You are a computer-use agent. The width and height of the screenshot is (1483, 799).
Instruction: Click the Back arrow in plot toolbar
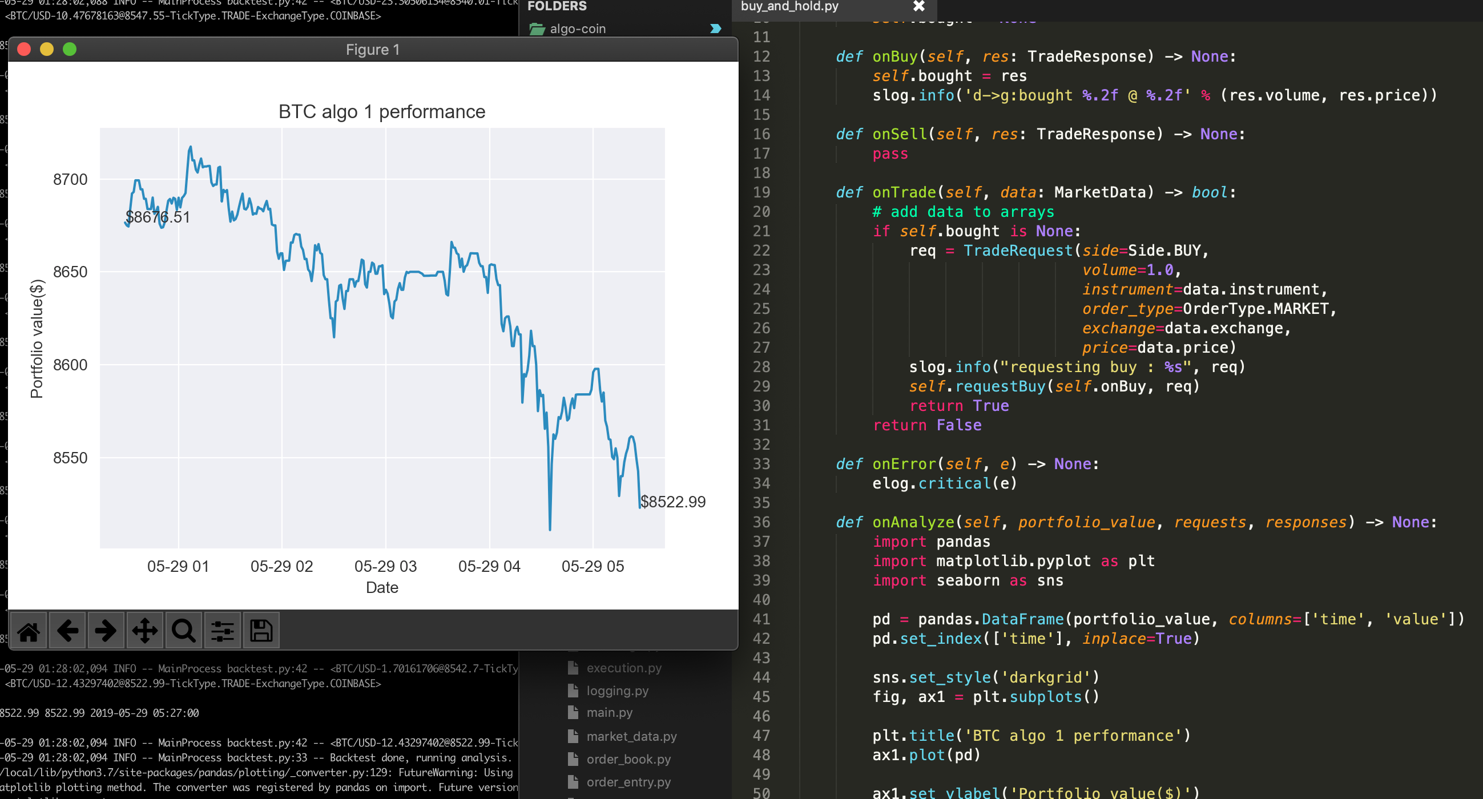pyautogui.click(x=67, y=631)
